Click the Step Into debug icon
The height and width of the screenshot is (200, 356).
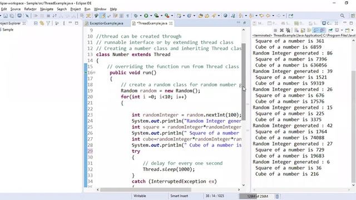(61, 16)
